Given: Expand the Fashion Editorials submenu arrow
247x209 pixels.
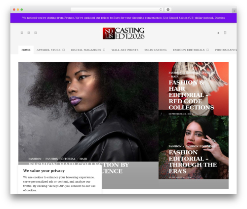Looking at the screenshot, I should tap(207, 50).
